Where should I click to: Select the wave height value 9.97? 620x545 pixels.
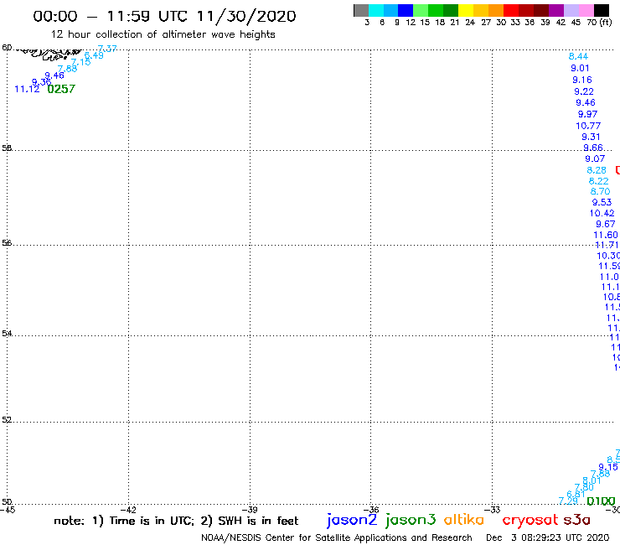click(x=587, y=114)
